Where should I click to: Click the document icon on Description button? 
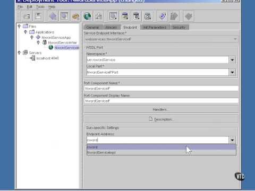(x=151, y=119)
